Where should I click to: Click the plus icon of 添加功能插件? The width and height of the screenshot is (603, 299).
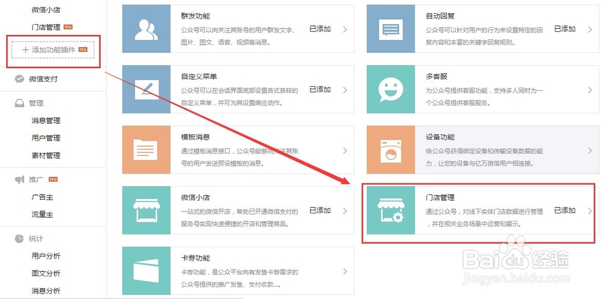coord(26,49)
